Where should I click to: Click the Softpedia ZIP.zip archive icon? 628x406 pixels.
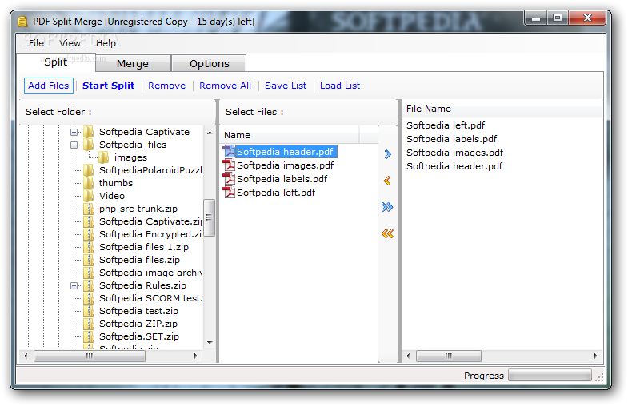(x=89, y=323)
